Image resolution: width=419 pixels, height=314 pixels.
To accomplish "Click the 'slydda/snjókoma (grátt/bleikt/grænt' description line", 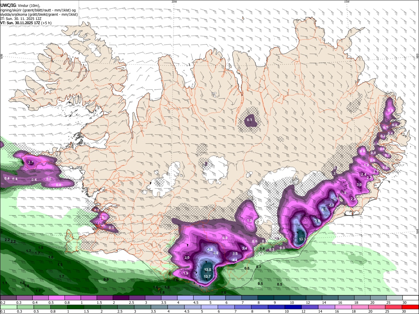I will click(x=39, y=14).
